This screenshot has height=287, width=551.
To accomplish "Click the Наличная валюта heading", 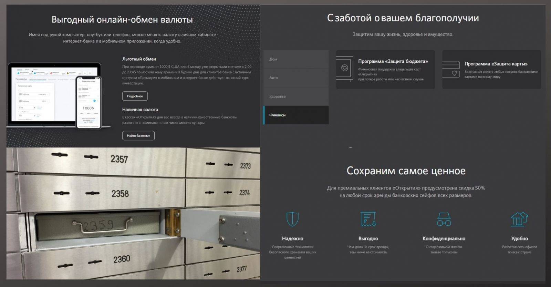I will [140, 110].
